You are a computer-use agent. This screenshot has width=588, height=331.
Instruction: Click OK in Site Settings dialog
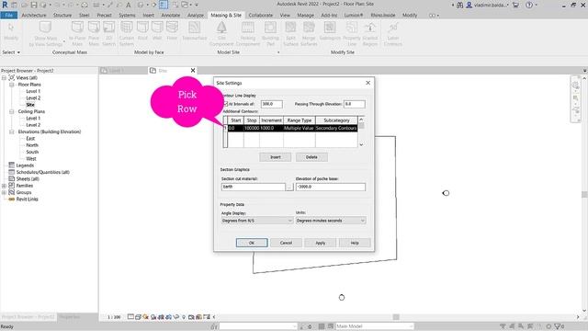252,243
